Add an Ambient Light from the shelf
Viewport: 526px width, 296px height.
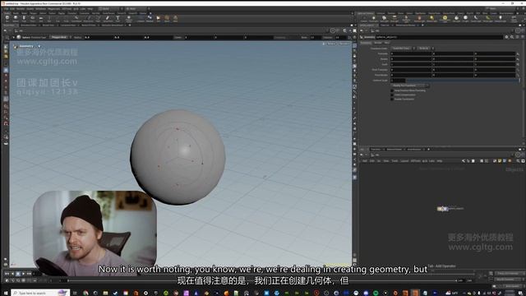(501, 18)
